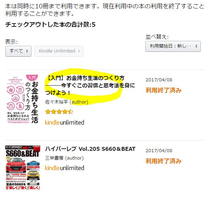Image resolution: width=205 pixels, height=198 pixels.
Task: Click the sort dropdown up-down arrow icon
Action: [196, 46]
